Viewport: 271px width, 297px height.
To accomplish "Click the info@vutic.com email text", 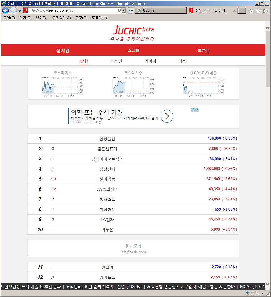I will click(133, 252).
